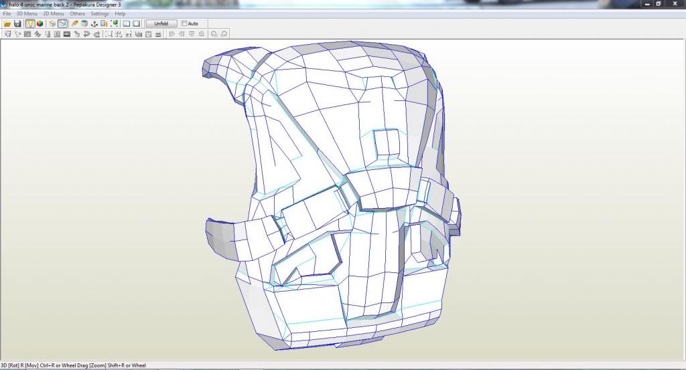Switch to split 3D/2D window layout icon

coord(127,23)
